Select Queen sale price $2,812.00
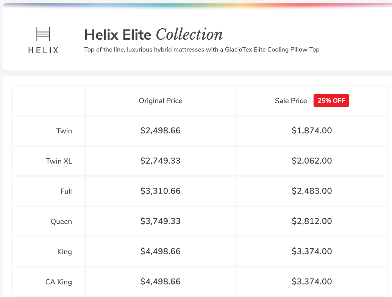The height and width of the screenshot is (297, 392). coord(312,221)
